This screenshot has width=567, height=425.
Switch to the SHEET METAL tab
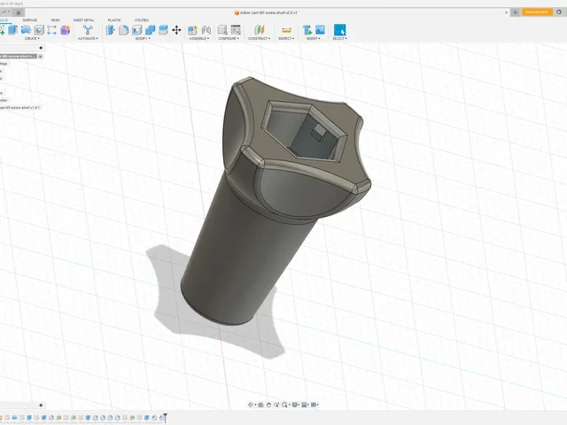[83, 19]
